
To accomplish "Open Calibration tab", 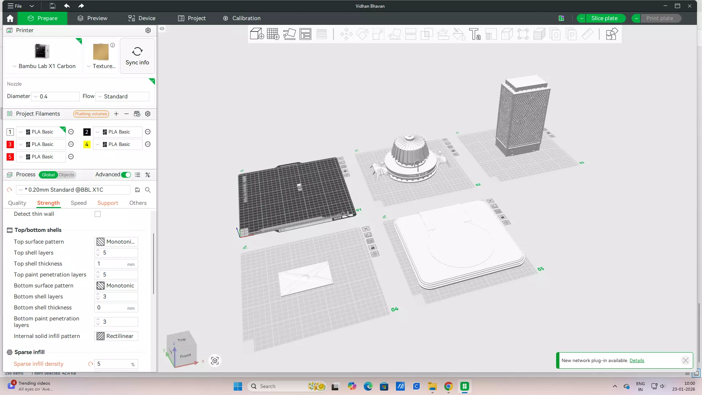I will tap(242, 18).
